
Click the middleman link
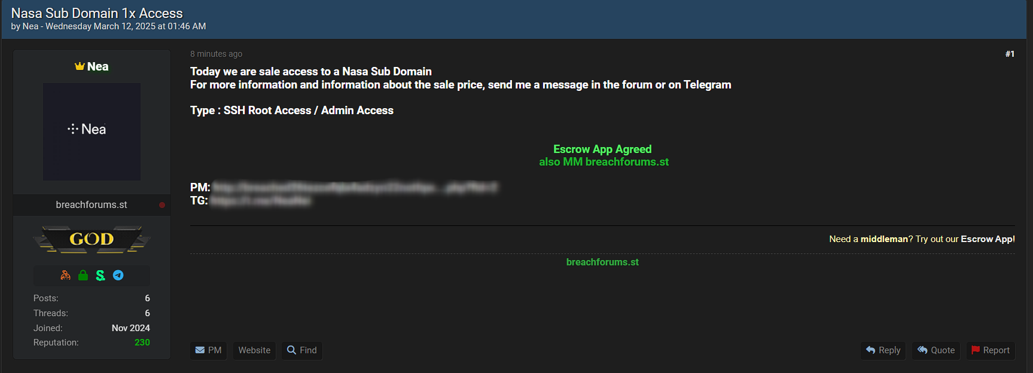(x=884, y=239)
